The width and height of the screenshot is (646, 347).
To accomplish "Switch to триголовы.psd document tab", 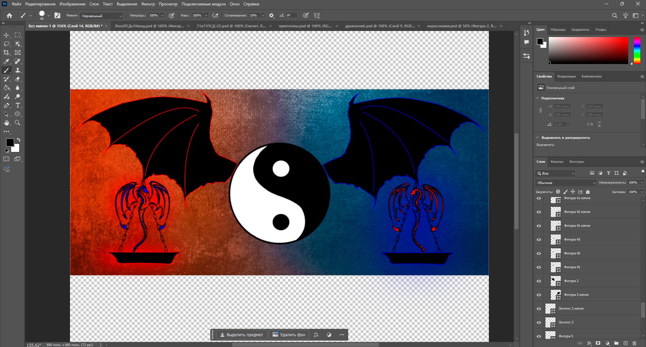I will pyautogui.click(x=305, y=26).
